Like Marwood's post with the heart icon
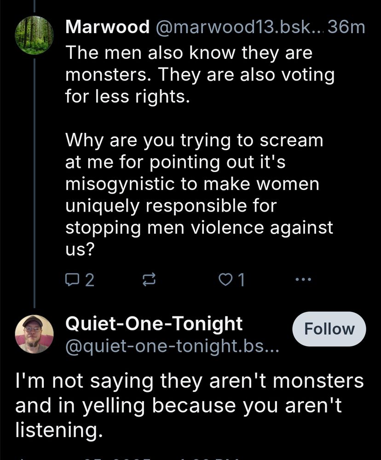381x460 pixels. tap(225, 279)
